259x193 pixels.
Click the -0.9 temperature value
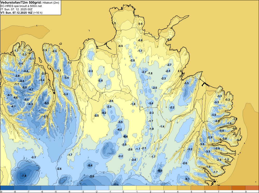coord(169,40)
